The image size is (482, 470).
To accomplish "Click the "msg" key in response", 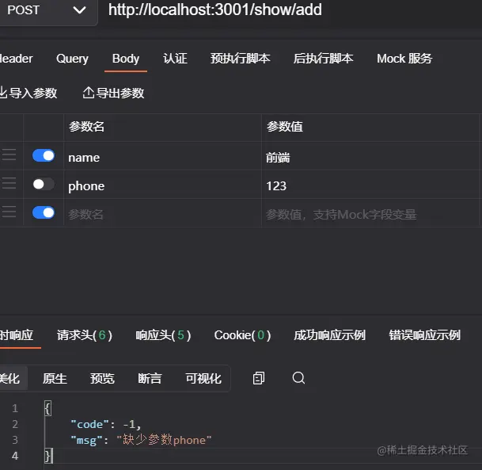I will pyautogui.click(x=87, y=440).
